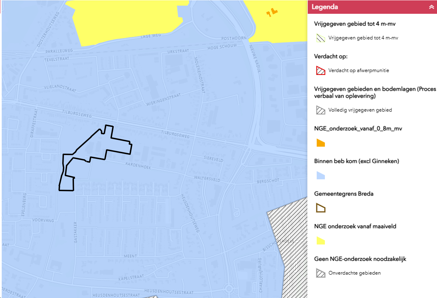Click the orange shape in the yellow area
Viewport: 437px width, 298px height.
(272, 12)
